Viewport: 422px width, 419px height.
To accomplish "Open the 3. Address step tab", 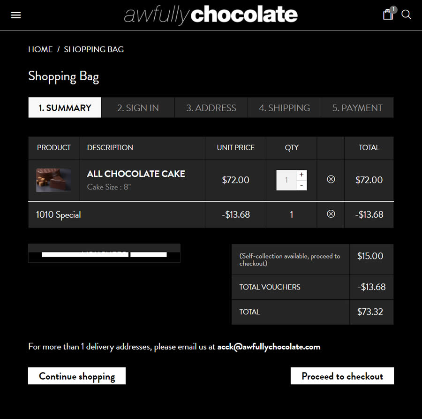I will [x=211, y=107].
